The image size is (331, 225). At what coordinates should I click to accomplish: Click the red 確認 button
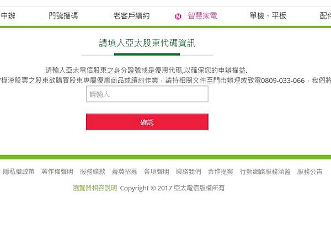point(147,122)
